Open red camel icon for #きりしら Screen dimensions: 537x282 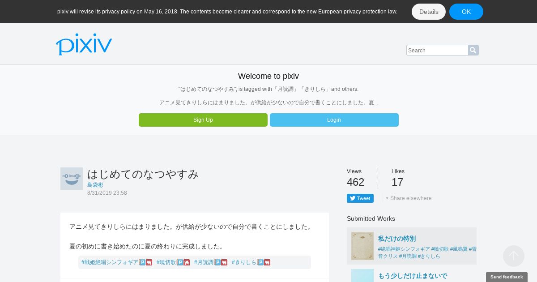[x=267, y=262]
